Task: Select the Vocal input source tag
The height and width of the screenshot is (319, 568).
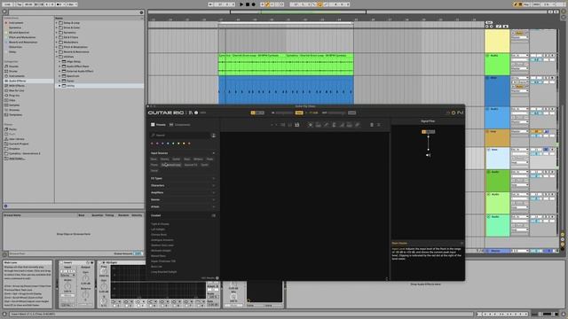Action: click(154, 170)
